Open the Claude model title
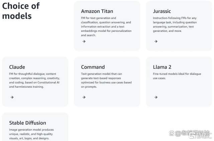The height and width of the screenshot is (141, 214). [x=17, y=67]
